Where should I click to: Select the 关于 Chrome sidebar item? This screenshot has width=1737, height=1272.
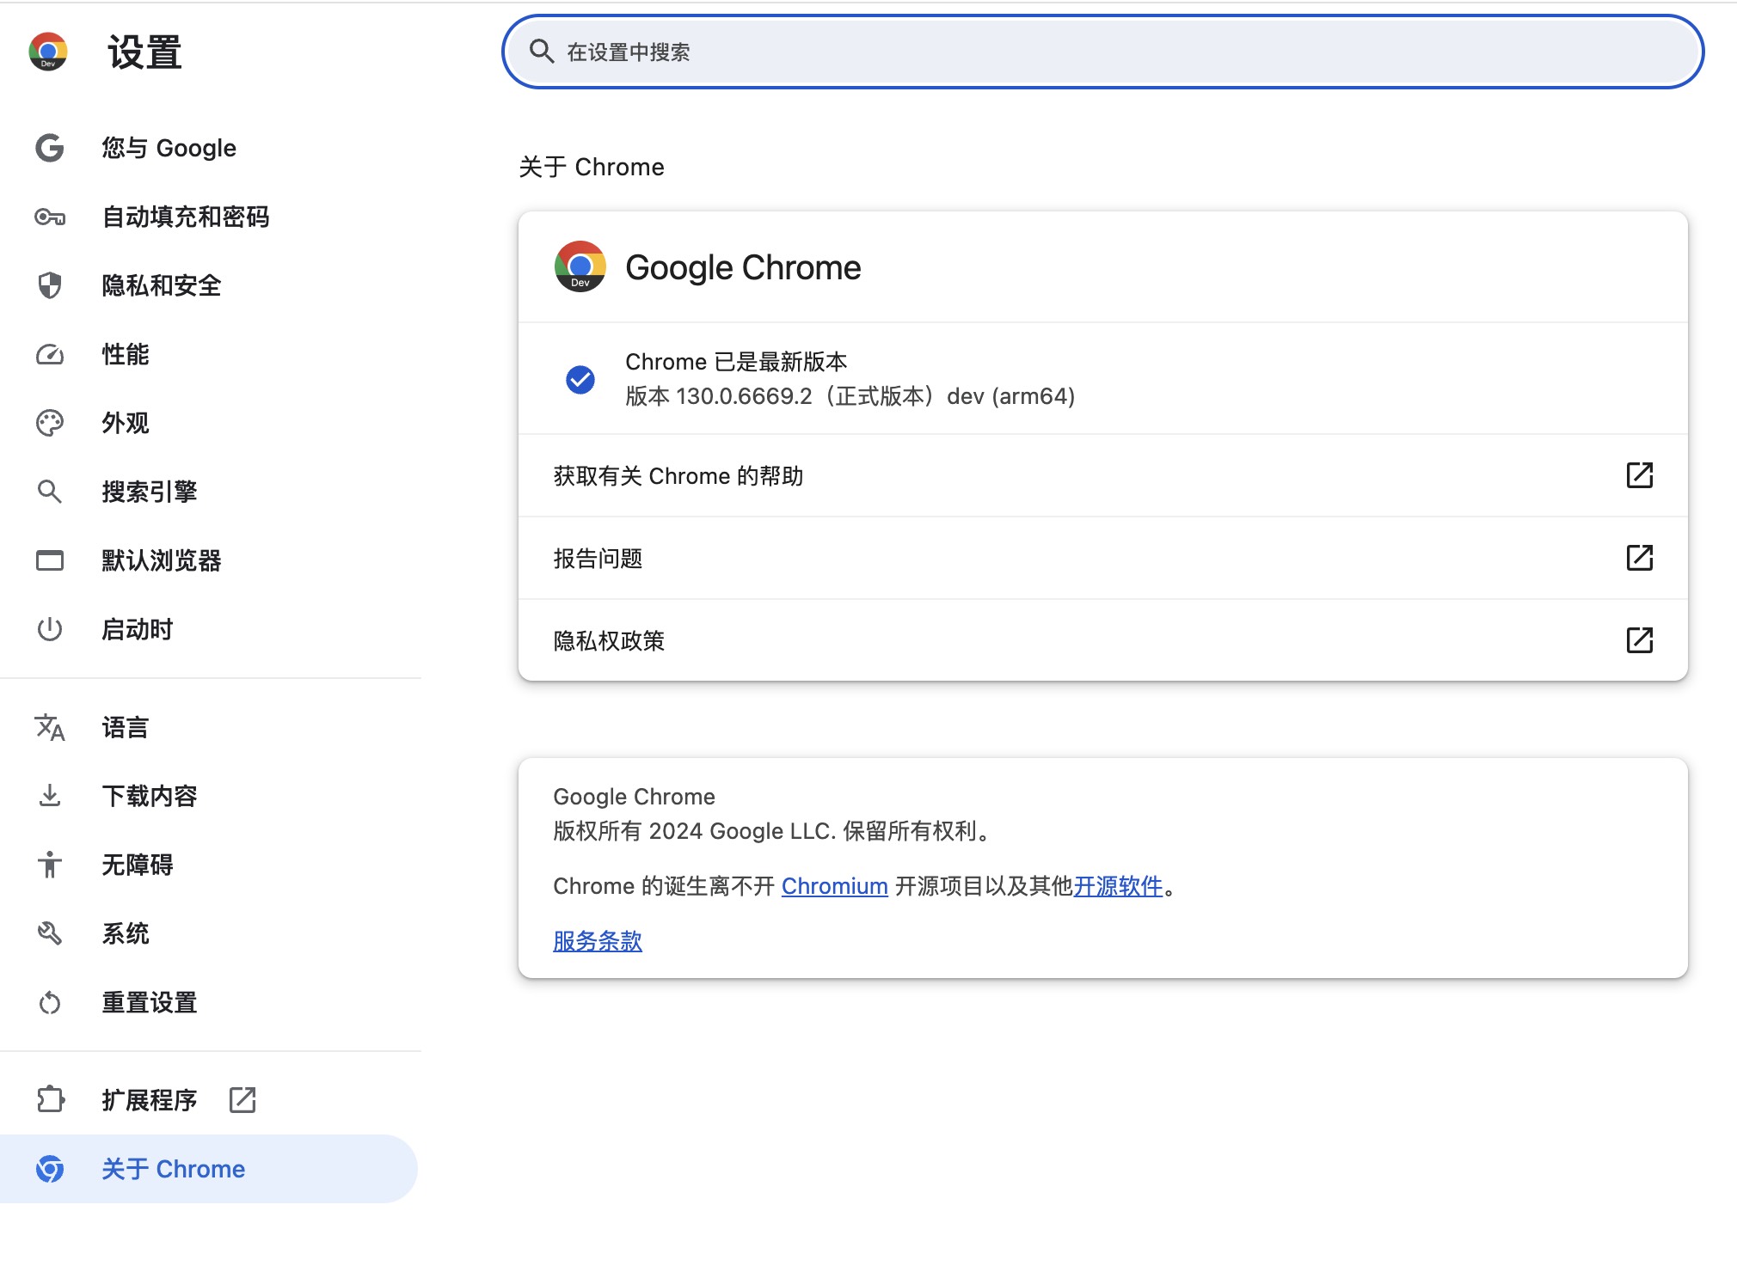coord(209,1169)
